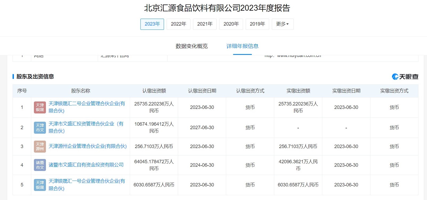The width and height of the screenshot is (427, 200).
Task: Click the 天眼查 logo
Action: tap(405, 77)
